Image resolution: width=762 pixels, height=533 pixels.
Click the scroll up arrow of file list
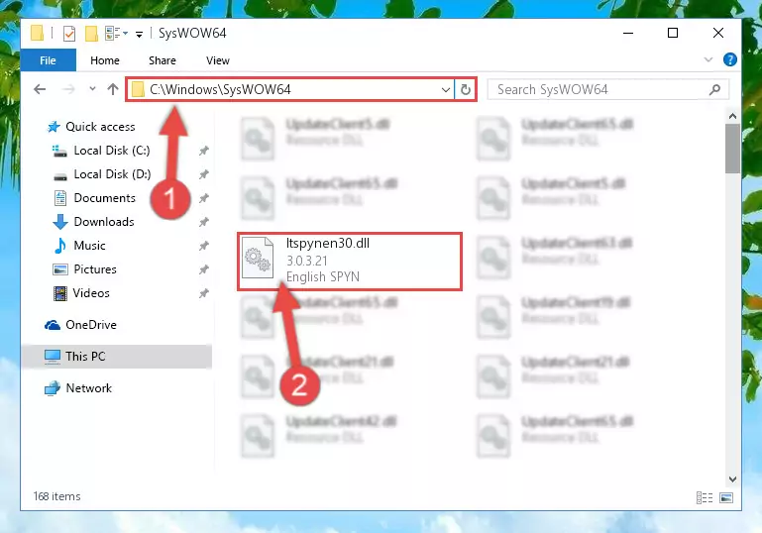click(x=732, y=116)
